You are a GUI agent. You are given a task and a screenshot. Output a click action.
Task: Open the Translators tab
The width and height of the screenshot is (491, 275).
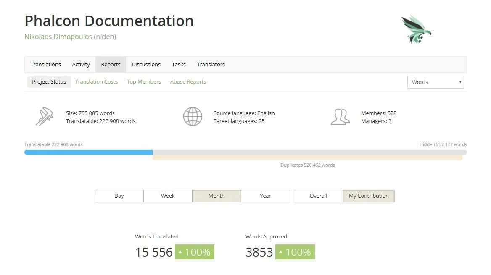(211, 65)
